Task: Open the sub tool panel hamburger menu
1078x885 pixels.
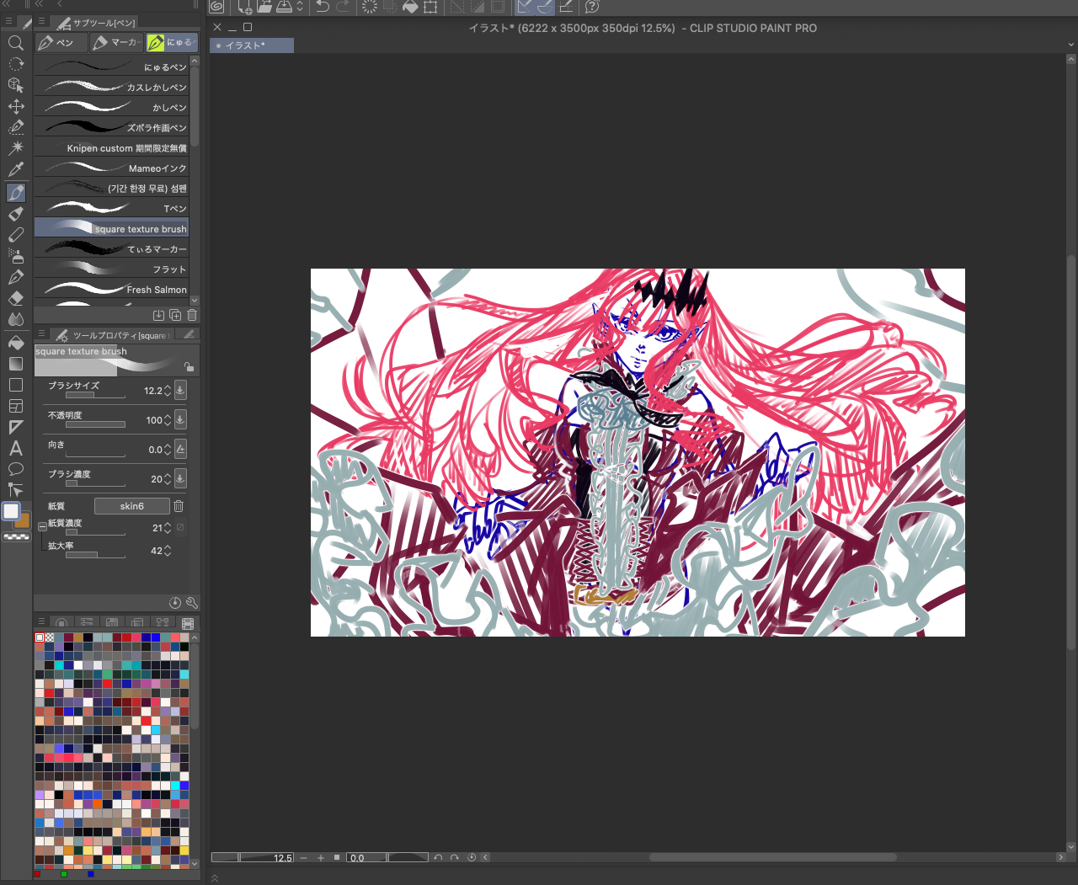Action: click(x=41, y=22)
